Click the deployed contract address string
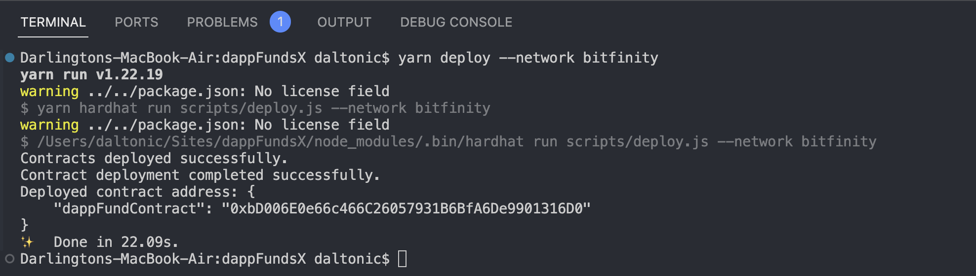Image resolution: width=976 pixels, height=276 pixels. (x=406, y=208)
